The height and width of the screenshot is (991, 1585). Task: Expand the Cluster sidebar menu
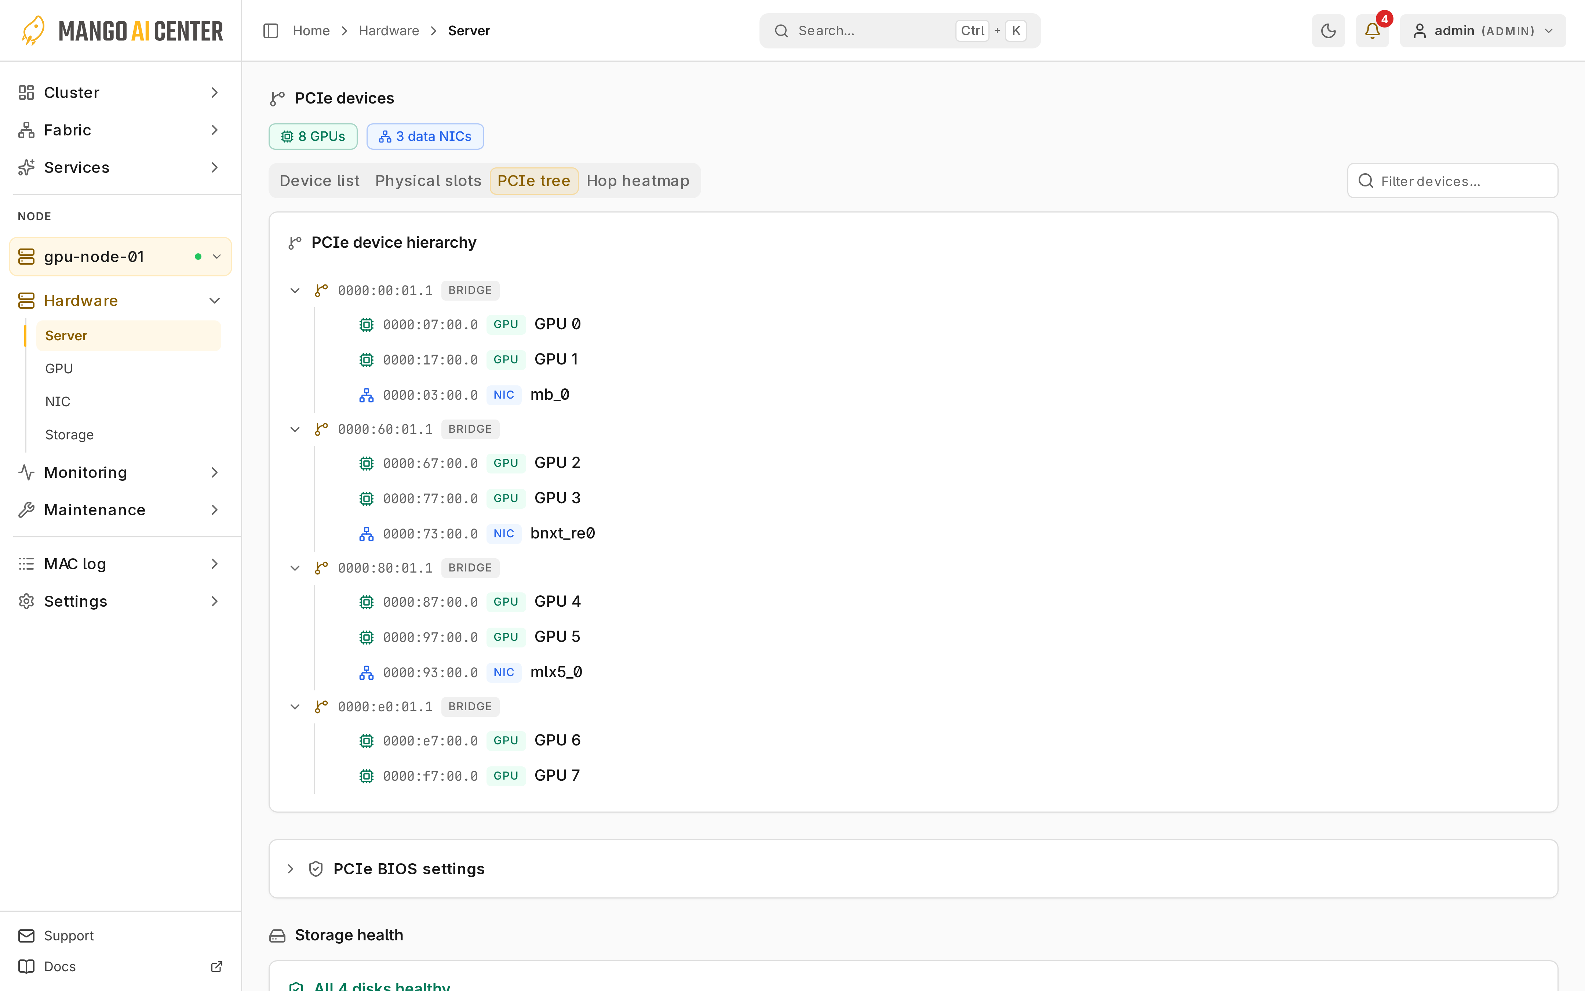pos(120,92)
